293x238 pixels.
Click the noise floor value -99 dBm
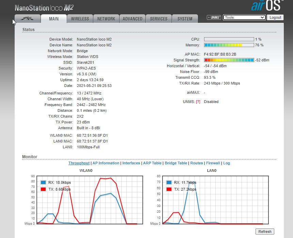click(x=211, y=72)
